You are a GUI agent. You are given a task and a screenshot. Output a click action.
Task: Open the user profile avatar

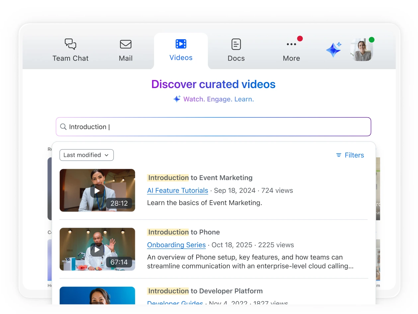pos(362,50)
